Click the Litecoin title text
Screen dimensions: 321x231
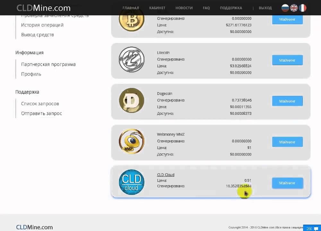pos(163,53)
